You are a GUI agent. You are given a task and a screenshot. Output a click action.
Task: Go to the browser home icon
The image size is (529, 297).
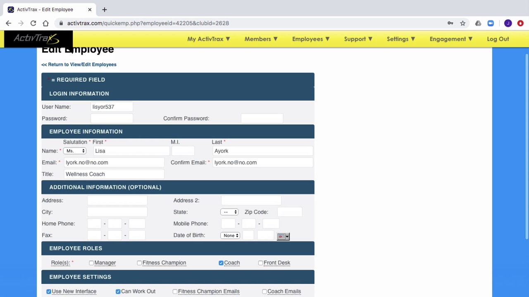point(45,23)
